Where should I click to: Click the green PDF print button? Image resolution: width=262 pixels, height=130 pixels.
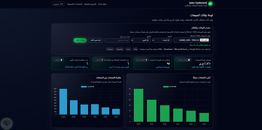pyautogui.click(x=80, y=40)
